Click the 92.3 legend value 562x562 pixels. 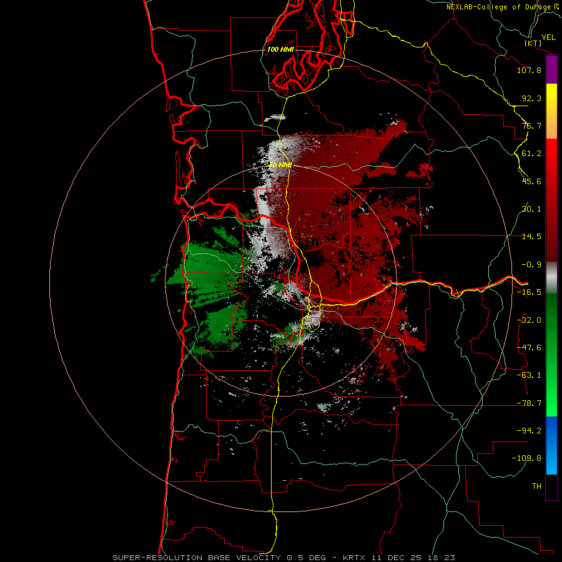click(531, 98)
